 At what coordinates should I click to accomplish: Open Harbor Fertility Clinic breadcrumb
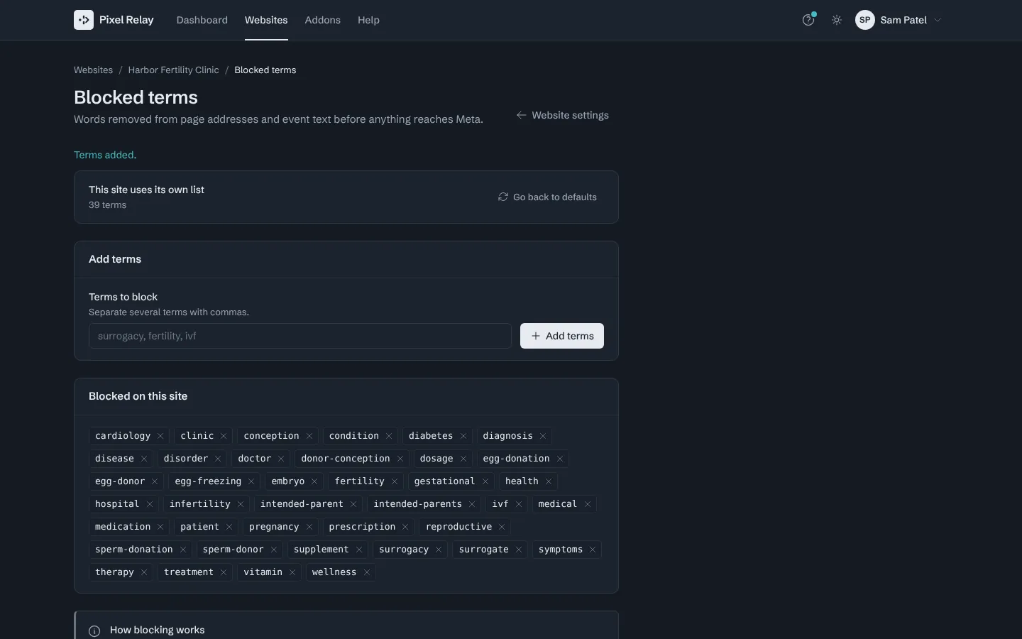tap(174, 70)
